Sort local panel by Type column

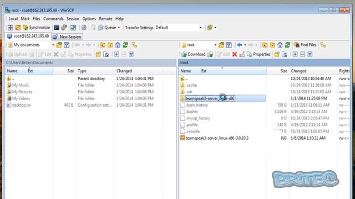[95, 71]
